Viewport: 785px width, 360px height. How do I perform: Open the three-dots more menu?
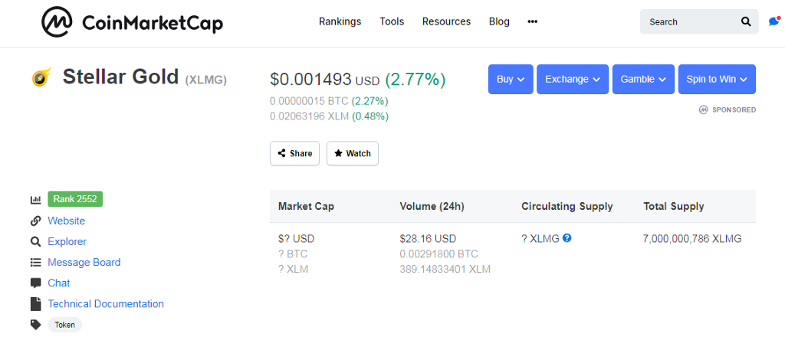click(x=533, y=21)
